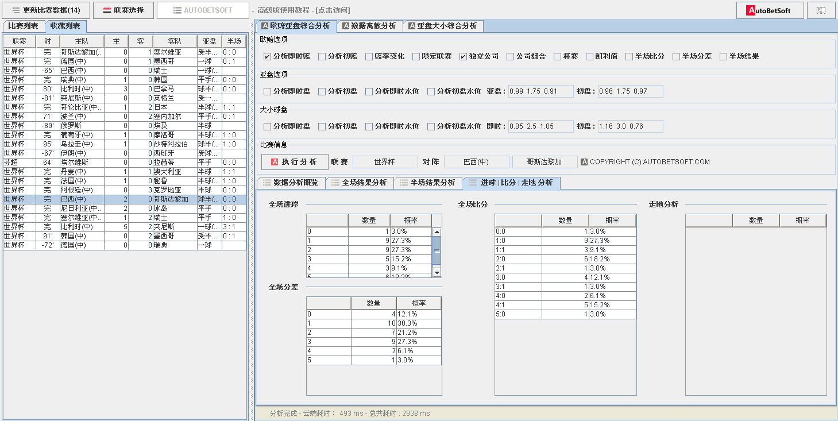Screen dimensions: 838x421
Task: Click the A icon beside the COPYRIGHT text
Action: [x=584, y=162]
